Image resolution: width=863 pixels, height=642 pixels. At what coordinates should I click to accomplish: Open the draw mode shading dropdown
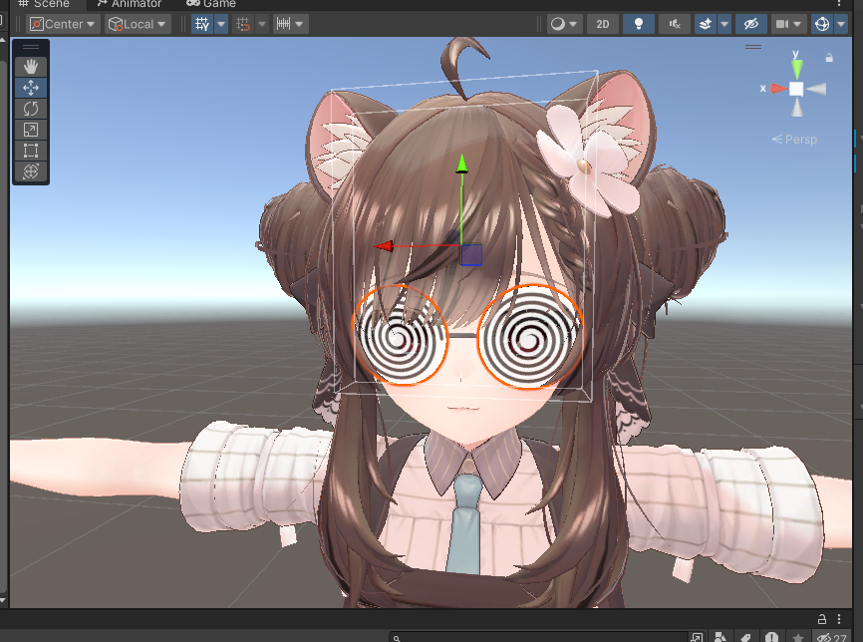564,24
